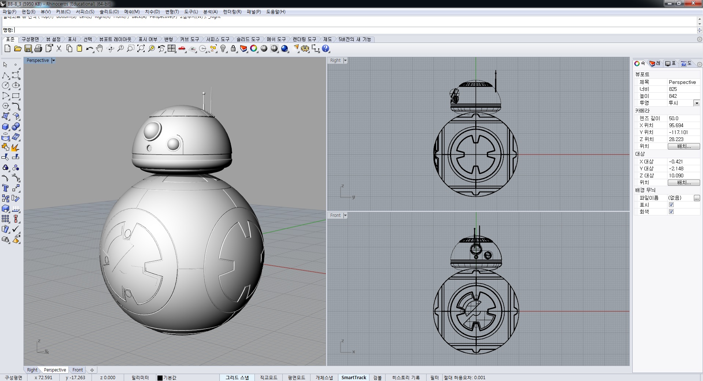The width and height of the screenshot is (703, 381).
Task: Click the Boolean union spheres icon
Action: coord(16,126)
